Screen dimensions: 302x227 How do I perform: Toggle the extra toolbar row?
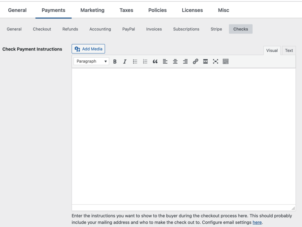(226, 61)
